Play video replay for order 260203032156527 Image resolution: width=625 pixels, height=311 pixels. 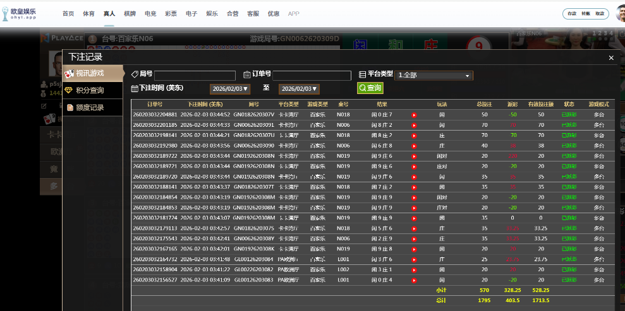(414, 279)
